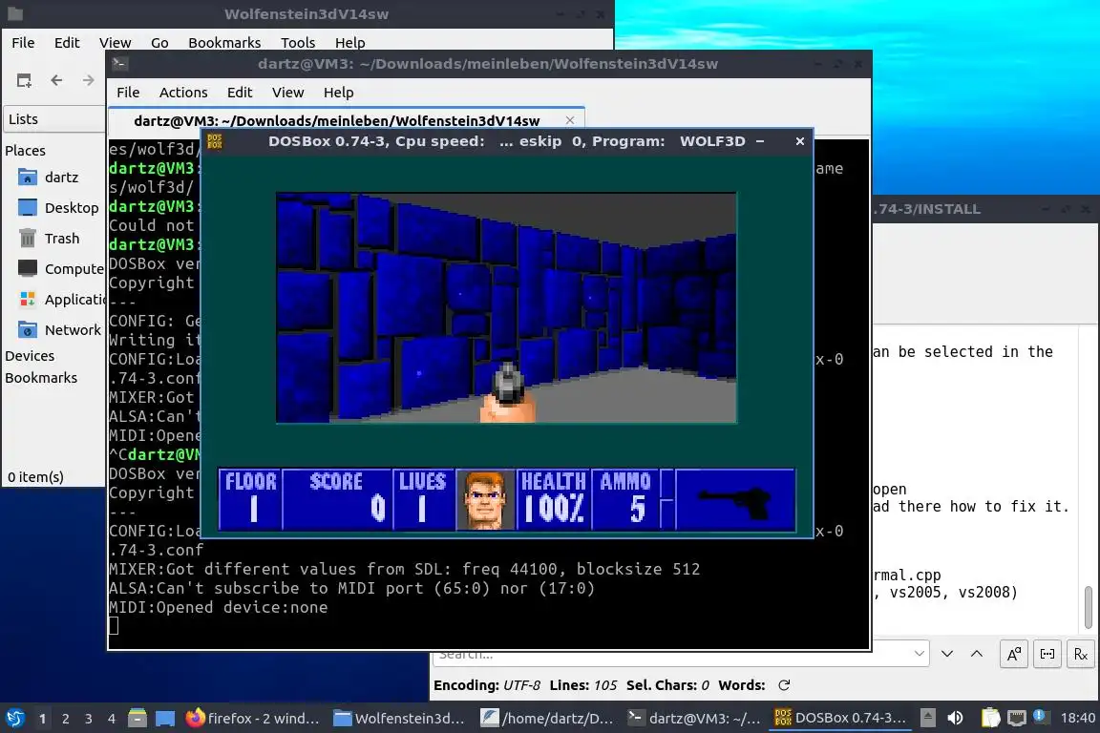Minimize the DOSBox window
Screen dimensions: 1100x733
[760, 141]
